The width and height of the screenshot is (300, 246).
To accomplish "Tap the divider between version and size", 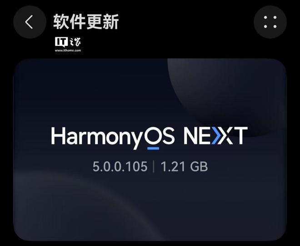I will click(x=154, y=166).
